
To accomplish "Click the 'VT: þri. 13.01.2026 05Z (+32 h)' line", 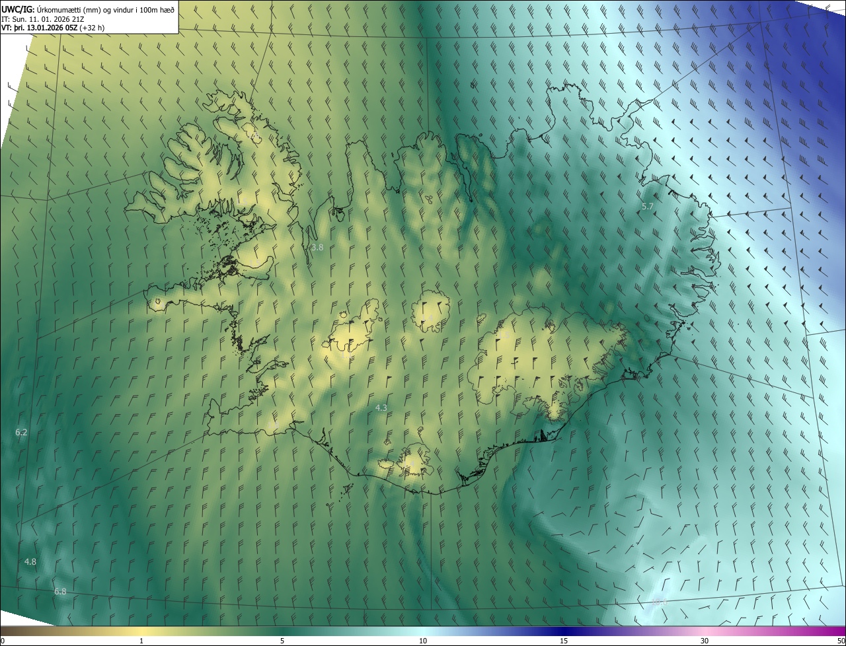I will pos(53,28).
